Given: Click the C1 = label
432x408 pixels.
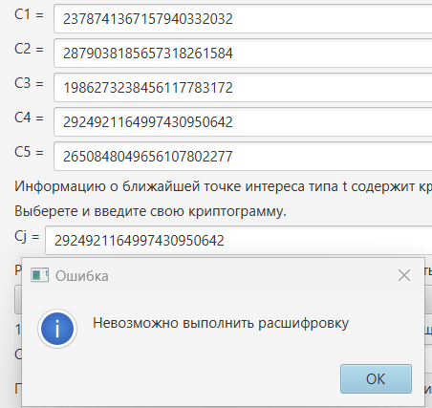Looking at the screenshot, I should [x=29, y=14].
